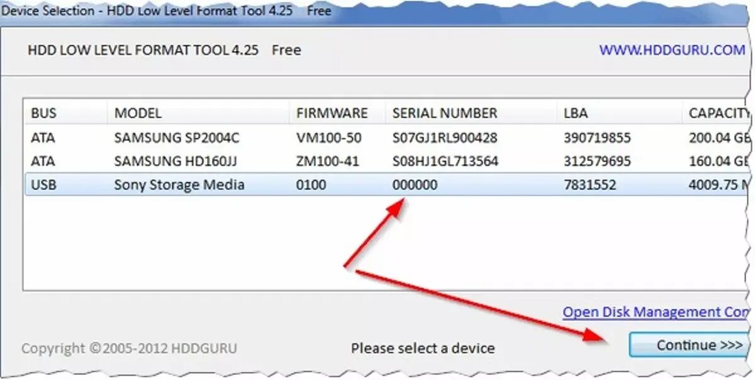Click LBA value 390719855
Image resolution: width=755 pixels, height=380 pixels.
click(597, 138)
